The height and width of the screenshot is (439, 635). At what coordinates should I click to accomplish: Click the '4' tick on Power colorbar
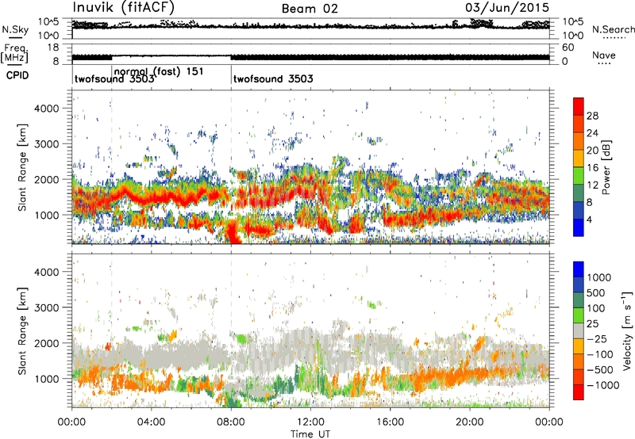click(x=590, y=219)
